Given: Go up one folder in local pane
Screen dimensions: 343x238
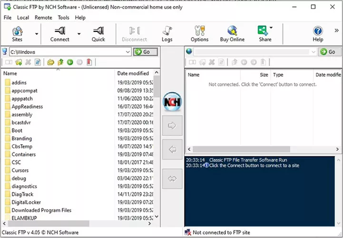Looking at the screenshot, I should point(60,62).
